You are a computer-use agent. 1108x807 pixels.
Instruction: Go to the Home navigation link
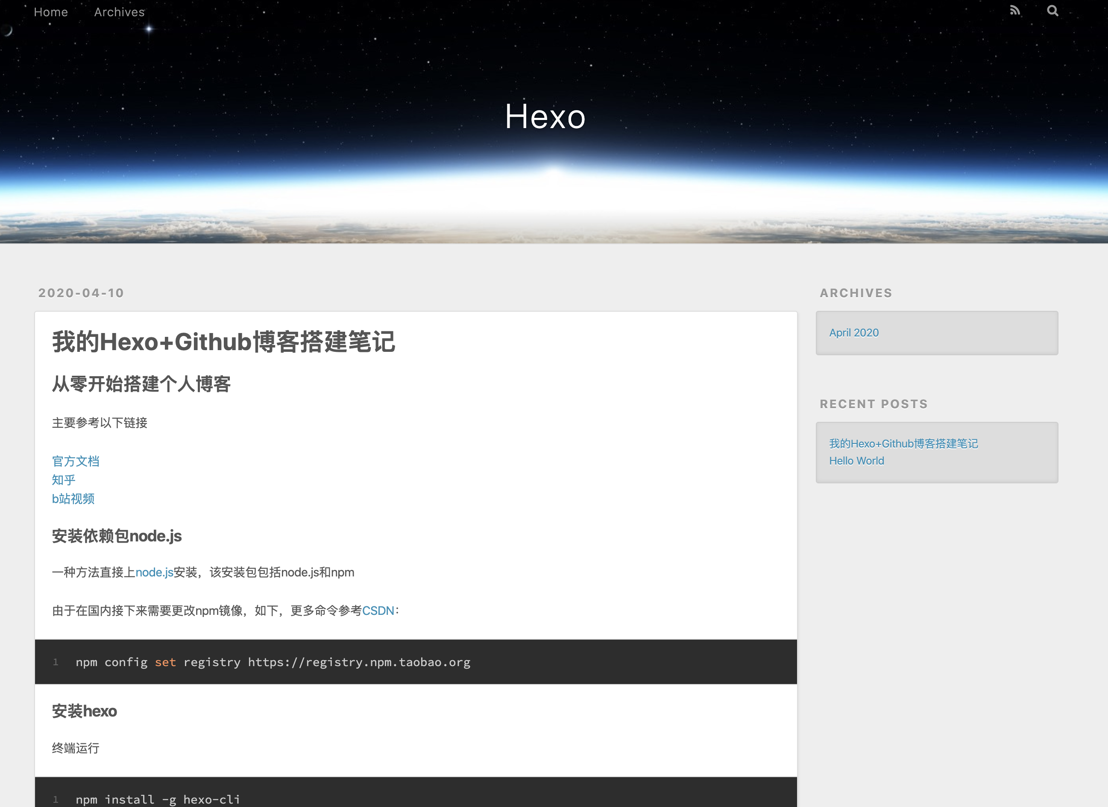51,12
